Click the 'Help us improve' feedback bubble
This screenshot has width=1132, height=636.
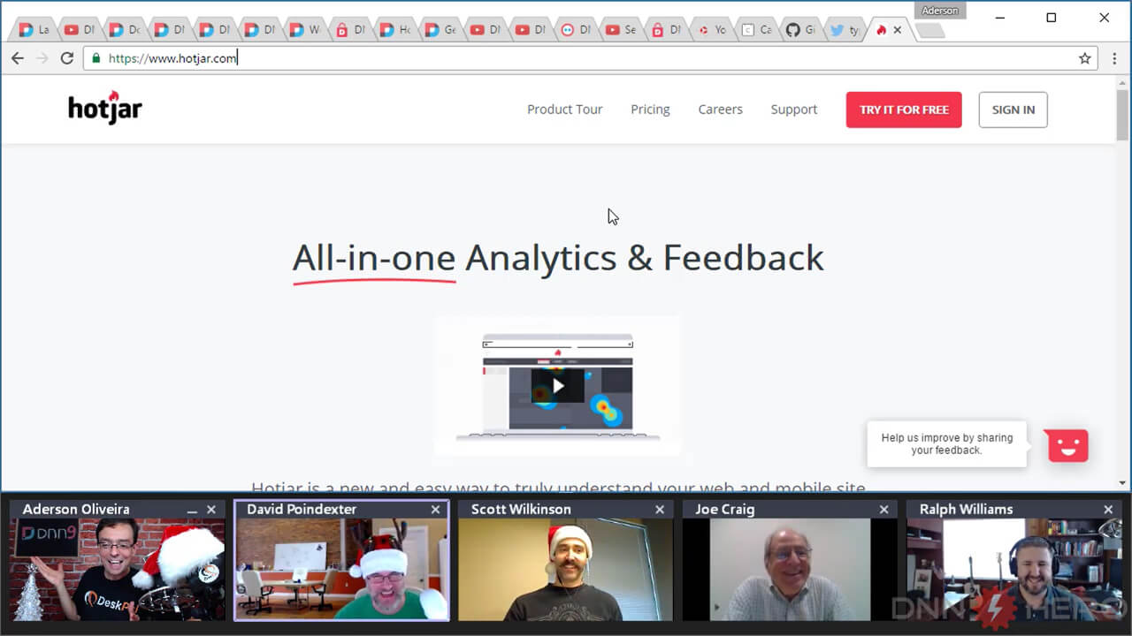click(947, 444)
